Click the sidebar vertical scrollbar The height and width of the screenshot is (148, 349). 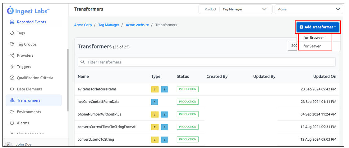pos(68,81)
